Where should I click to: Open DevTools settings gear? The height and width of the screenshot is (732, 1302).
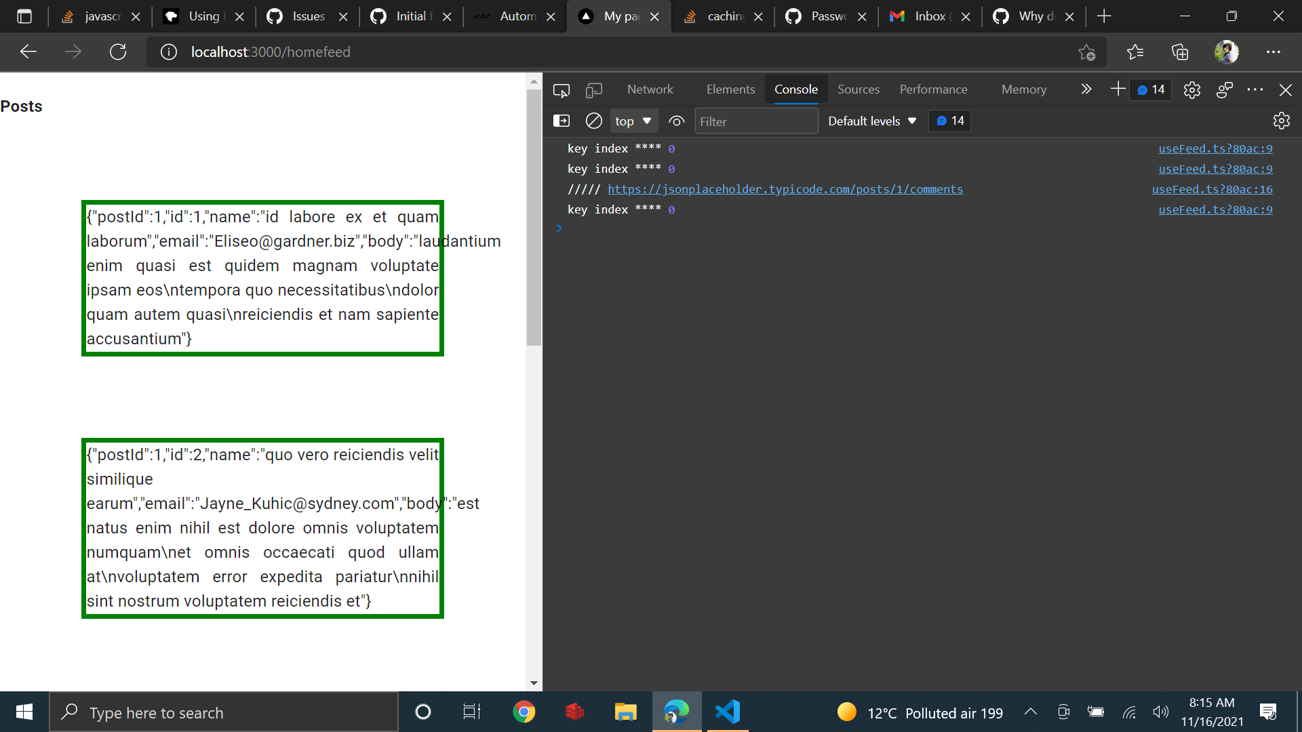point(1192,89)
